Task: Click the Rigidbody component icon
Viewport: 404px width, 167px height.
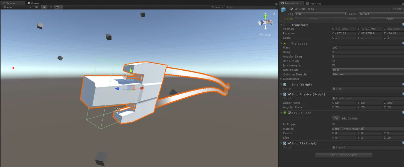Action: coord(285,43)
